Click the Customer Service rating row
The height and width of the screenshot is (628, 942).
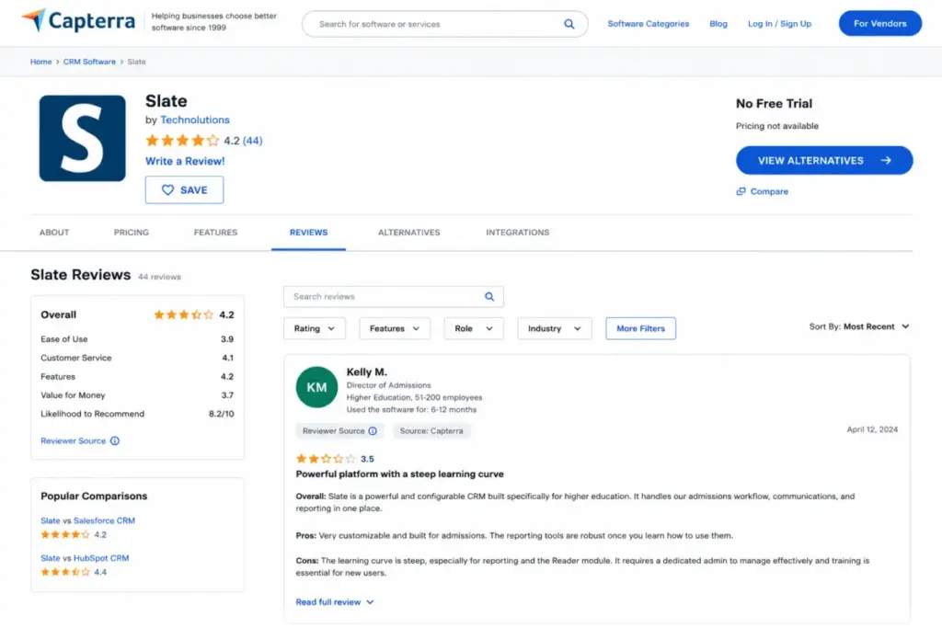tap(137, 358)
